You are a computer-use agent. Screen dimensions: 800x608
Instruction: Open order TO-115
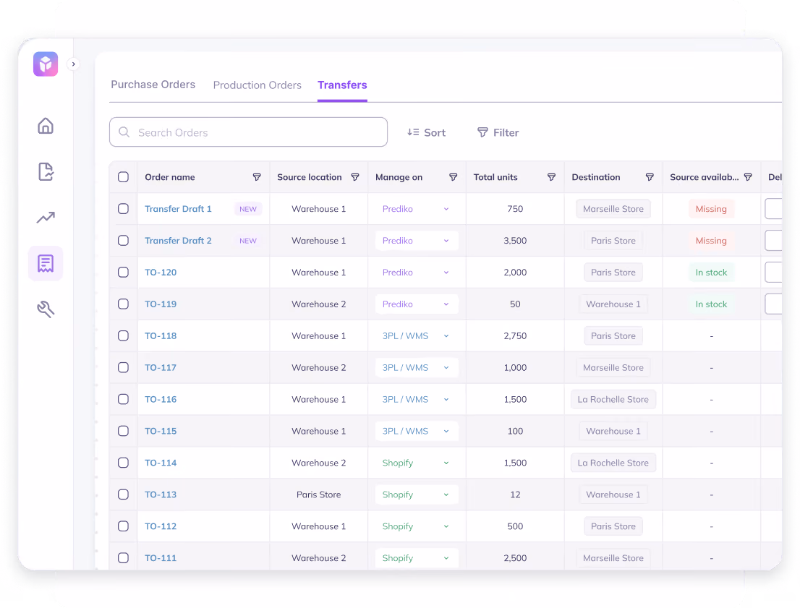pos(161,431)
